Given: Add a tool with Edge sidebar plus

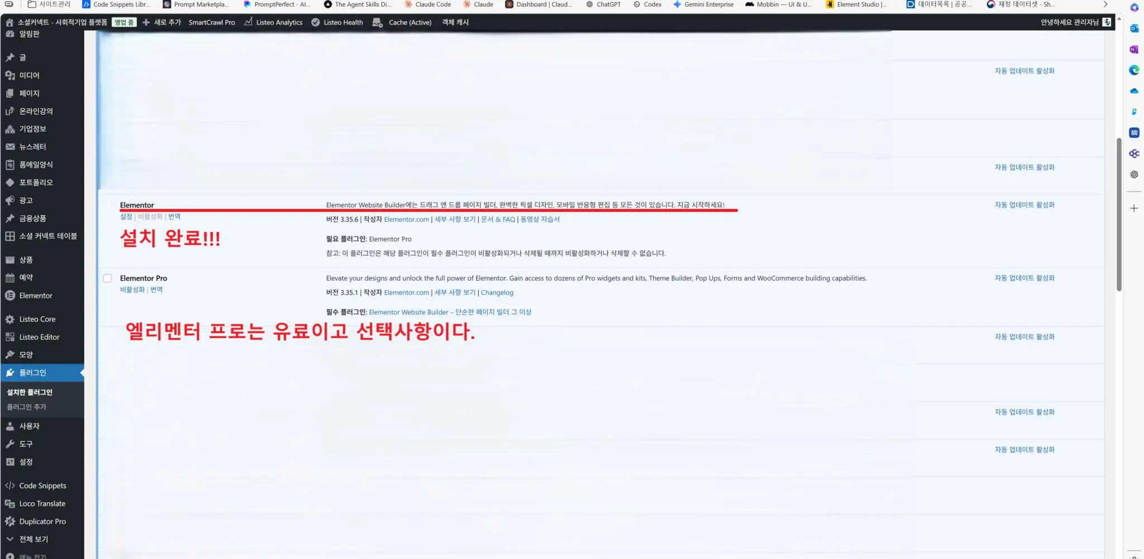Looking at the screenshot, I should (x=1134, y=208).
